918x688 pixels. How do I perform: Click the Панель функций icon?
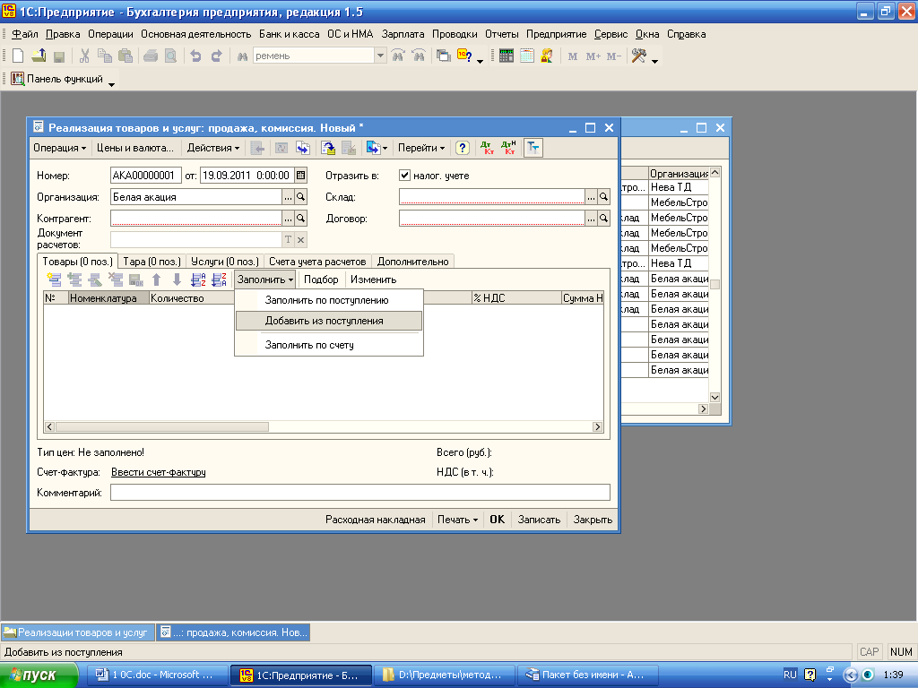pos(18,79)
